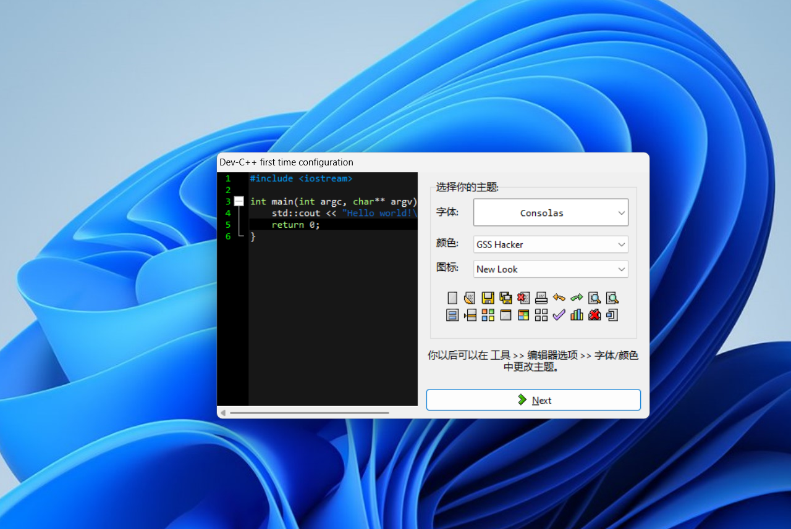Click the 'Dev-C++ first time configuration' title
This screenshot has height=529, width=791.
click(x=286, y=162)
